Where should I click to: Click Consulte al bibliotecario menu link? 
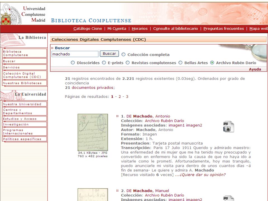click(x=176, y=28)
